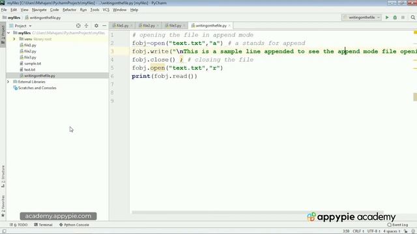Click the cursor position 3:59 indicator
The width and height of the screenshot is (417, 234).
click(346, 231)
